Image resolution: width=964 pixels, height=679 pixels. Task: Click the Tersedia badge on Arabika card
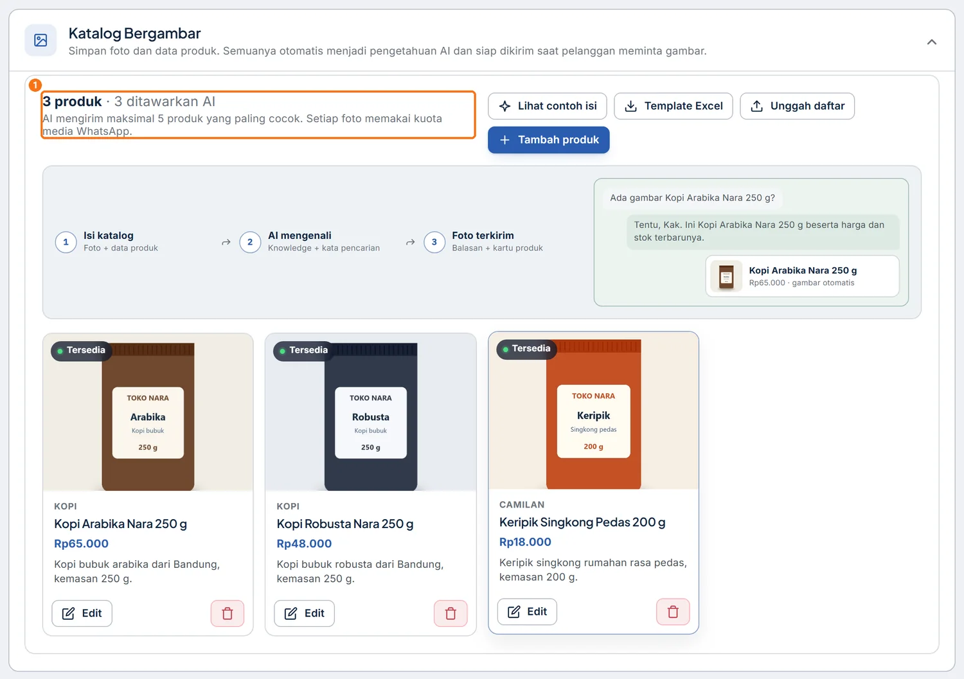coord(81,350)
